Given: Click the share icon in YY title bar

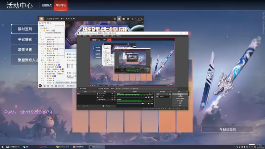Looking at the screenshot, I should [71, 19].
